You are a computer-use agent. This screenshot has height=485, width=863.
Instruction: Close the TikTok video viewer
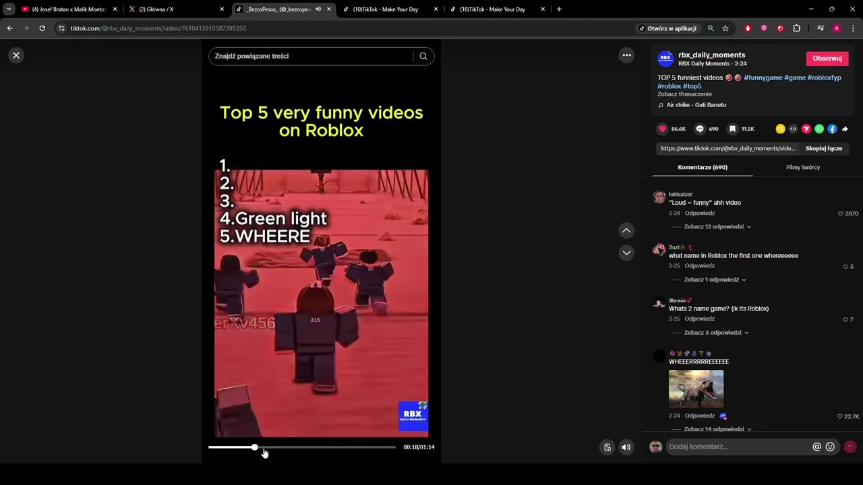[16, 55]
